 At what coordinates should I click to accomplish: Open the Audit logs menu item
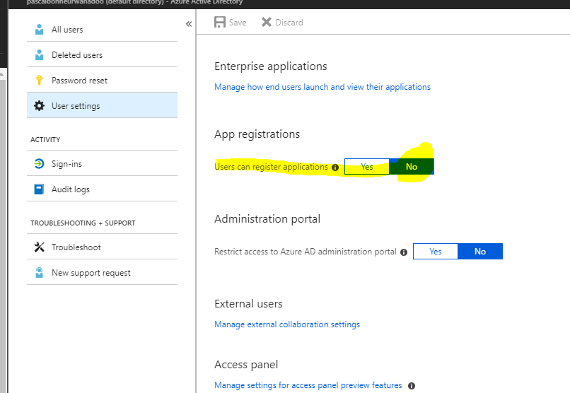(102, 189)
